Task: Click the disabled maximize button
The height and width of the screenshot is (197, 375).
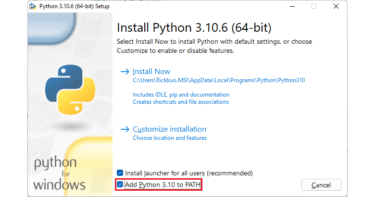Action: [x=314, y=7]
